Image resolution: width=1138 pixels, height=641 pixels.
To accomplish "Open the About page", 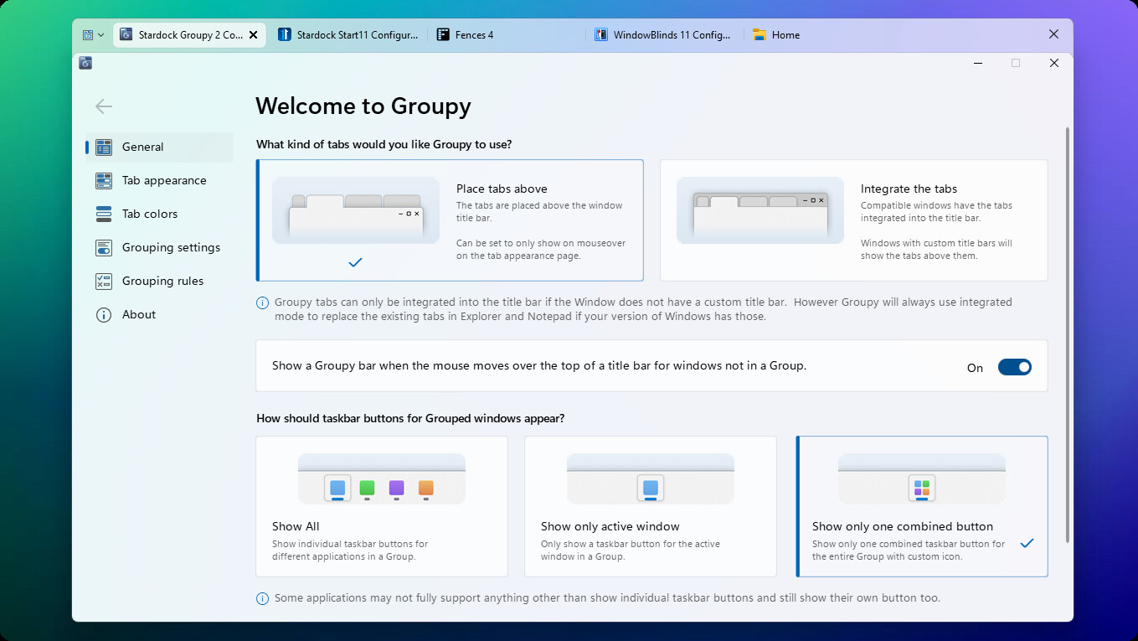I will point(139,314).
